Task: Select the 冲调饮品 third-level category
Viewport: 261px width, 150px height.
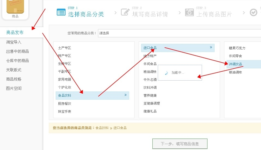Action: (244, 64)
